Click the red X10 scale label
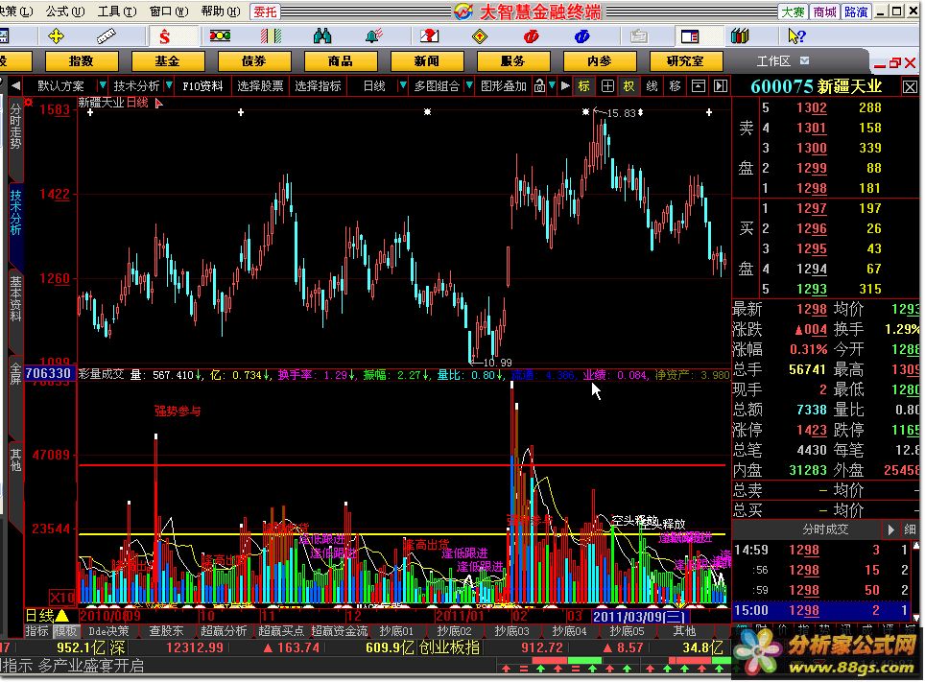The height and width of the screenshot is (682, 925). coord(62,597)
